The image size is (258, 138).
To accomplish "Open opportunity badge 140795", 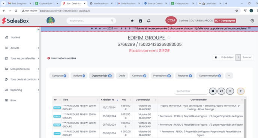I will (x=57, y=108).
